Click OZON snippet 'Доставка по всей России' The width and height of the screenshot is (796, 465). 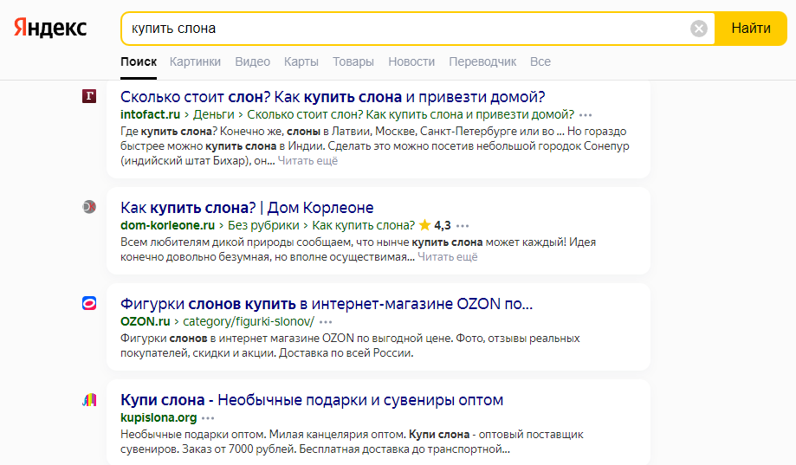tap(346, 353)
